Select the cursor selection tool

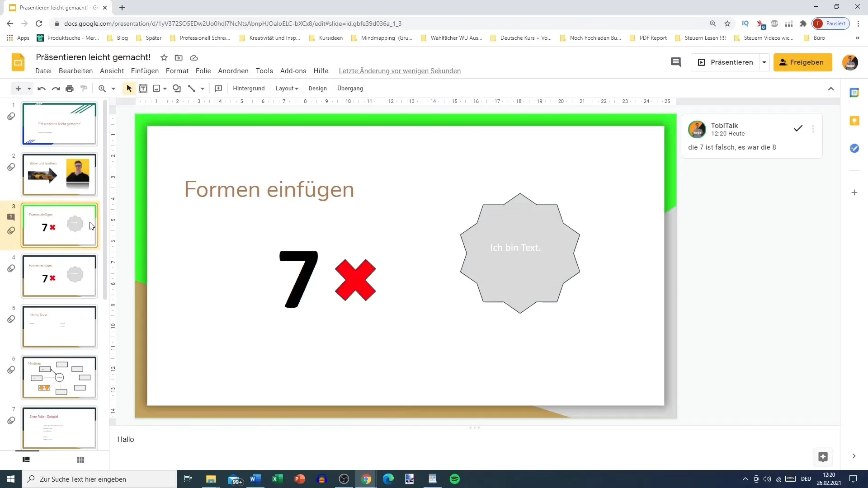129,89
